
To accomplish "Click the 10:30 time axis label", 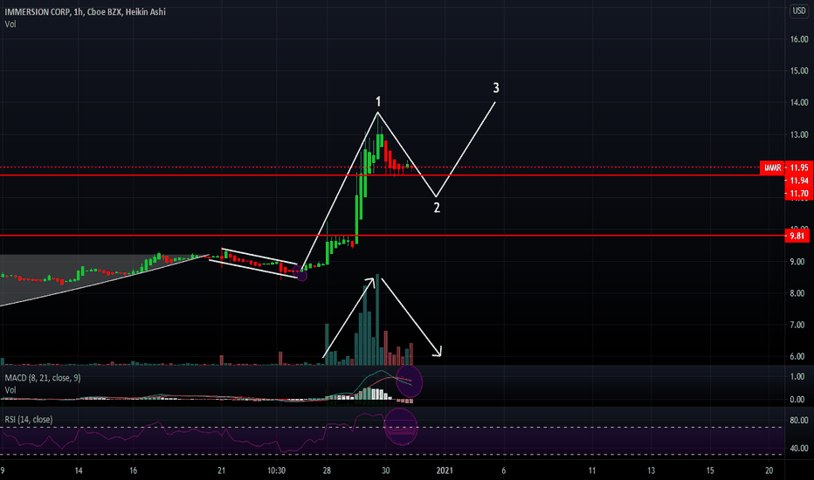I will (x=276, y=470).
